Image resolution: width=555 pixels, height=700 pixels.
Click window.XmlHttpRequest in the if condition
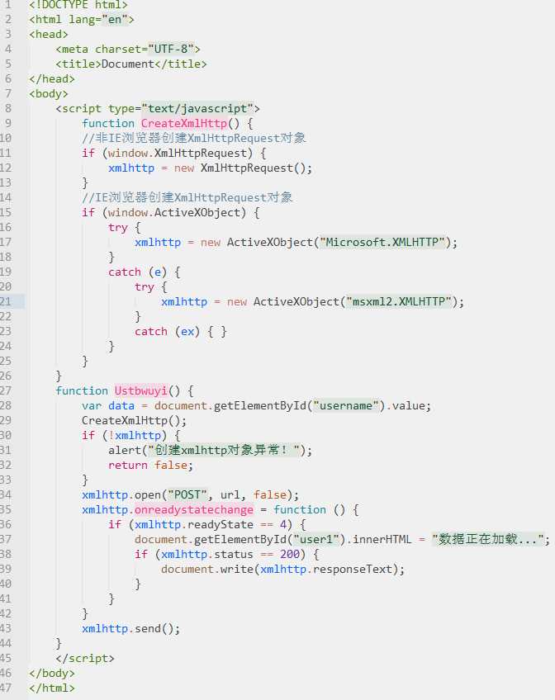(178, 154)
